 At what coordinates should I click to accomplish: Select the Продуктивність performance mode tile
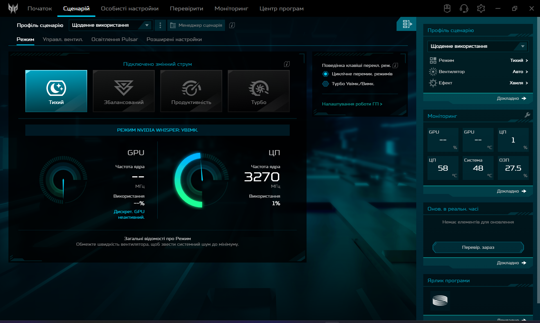(x=191, y=91)
